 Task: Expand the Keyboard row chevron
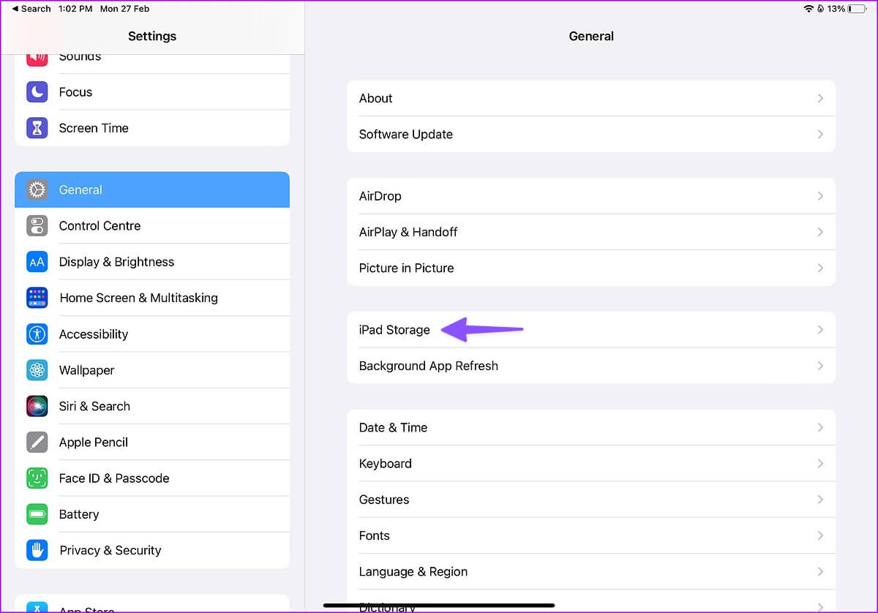(x=820, y=464)
